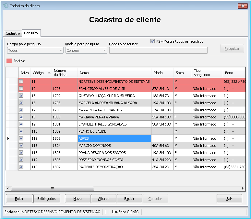Close the Cadastro de cliente window
The image size is (251, 219).
(243, 6)
